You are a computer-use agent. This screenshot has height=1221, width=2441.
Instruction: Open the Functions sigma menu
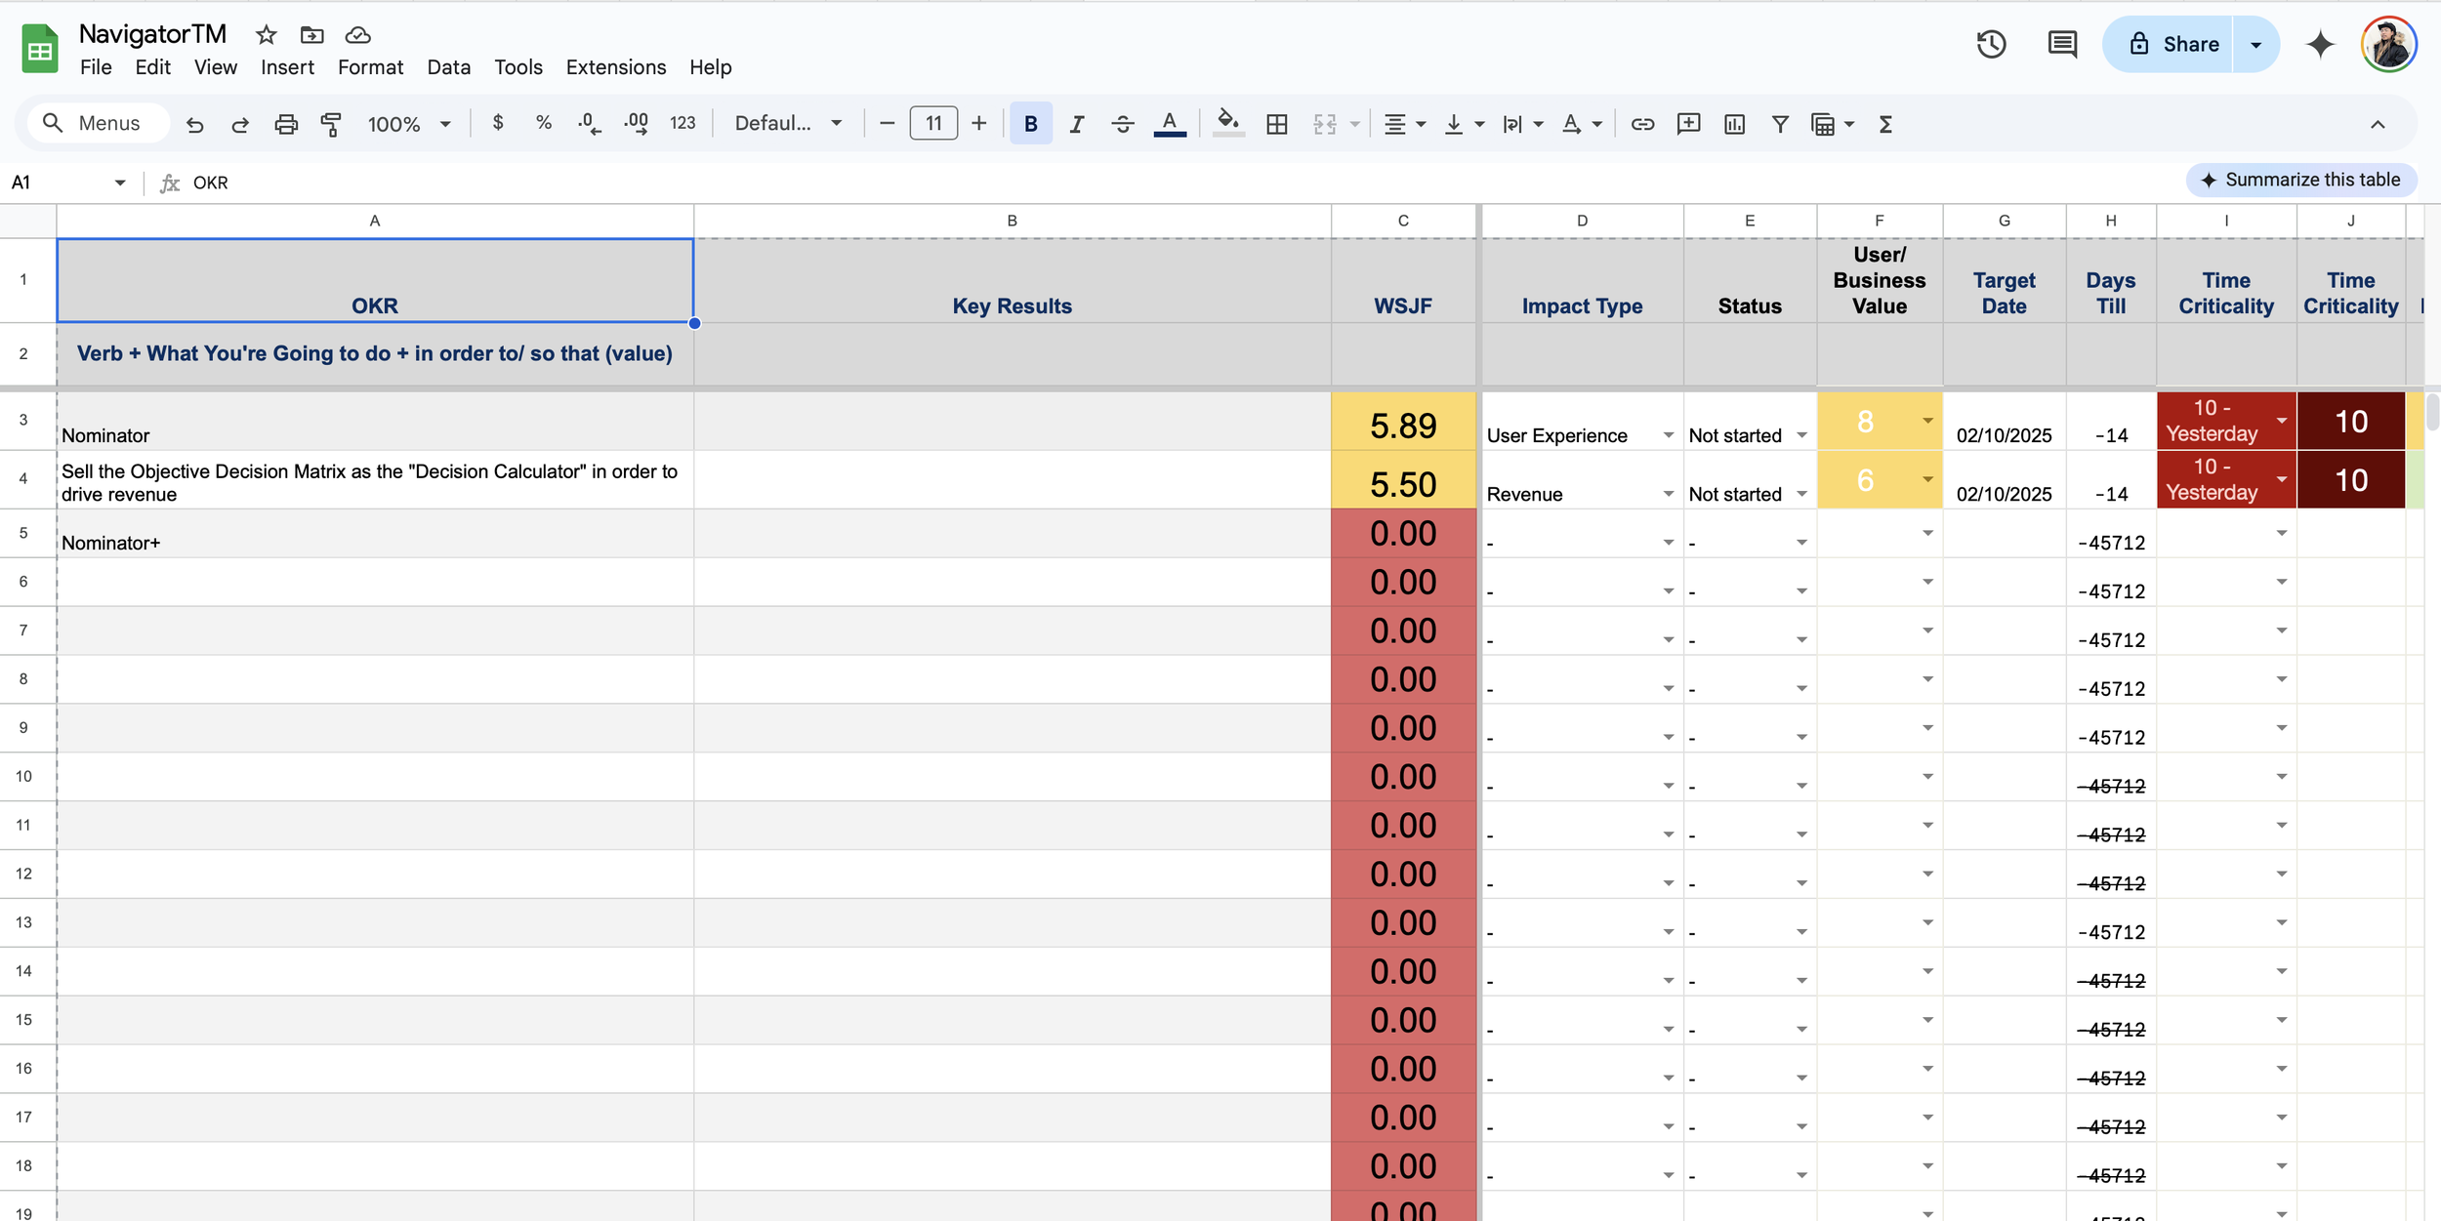(x=1886, y=124)
